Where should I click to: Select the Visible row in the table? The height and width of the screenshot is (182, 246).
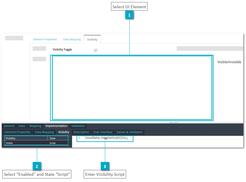pos(37,143)
